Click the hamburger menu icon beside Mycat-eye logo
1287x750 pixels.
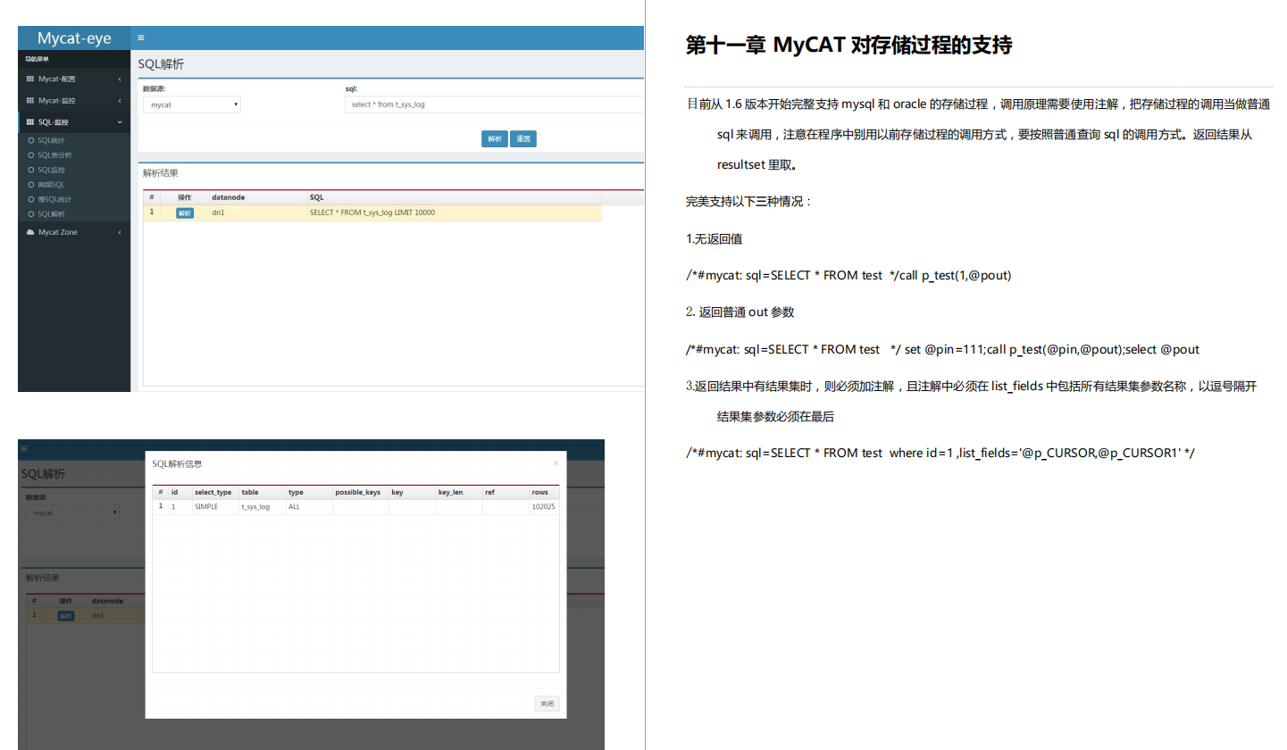141,37
